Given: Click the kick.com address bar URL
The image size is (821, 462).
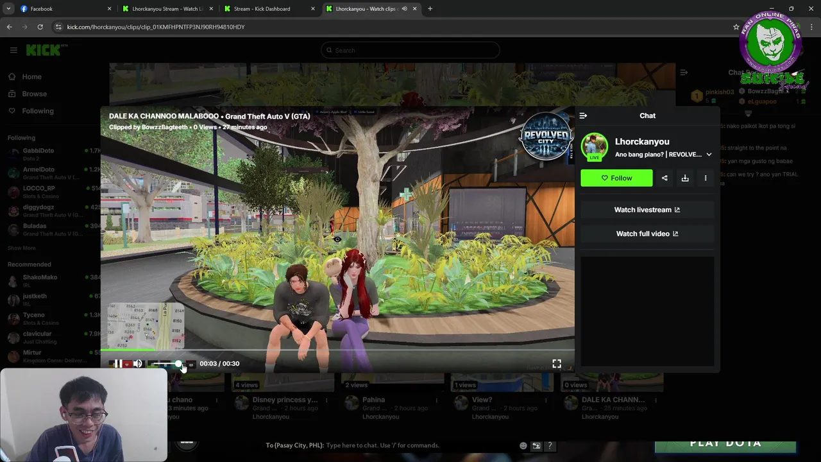Looking at the screenshot, I should coord(156,27).
